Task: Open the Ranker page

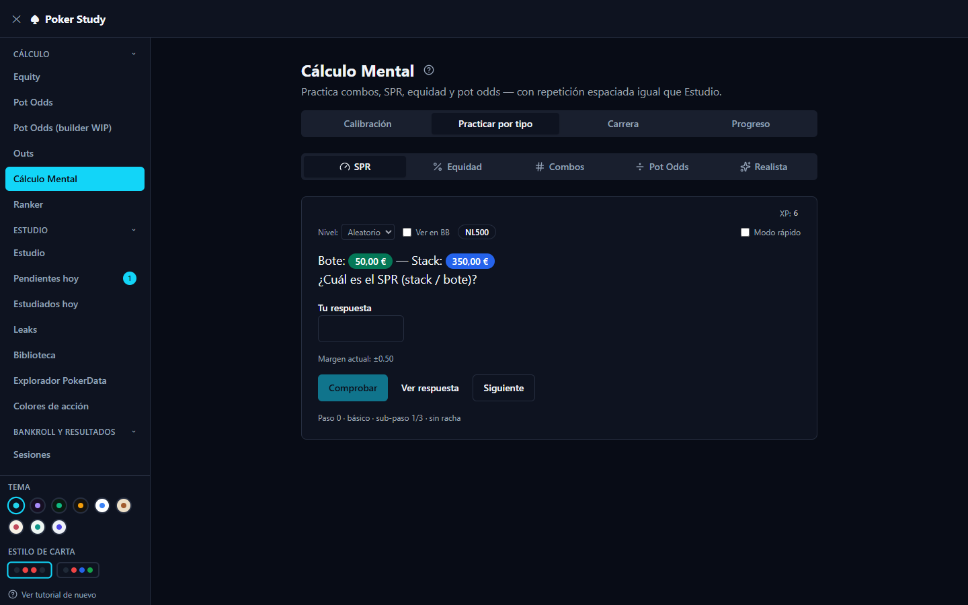Action: click(75, 204)
